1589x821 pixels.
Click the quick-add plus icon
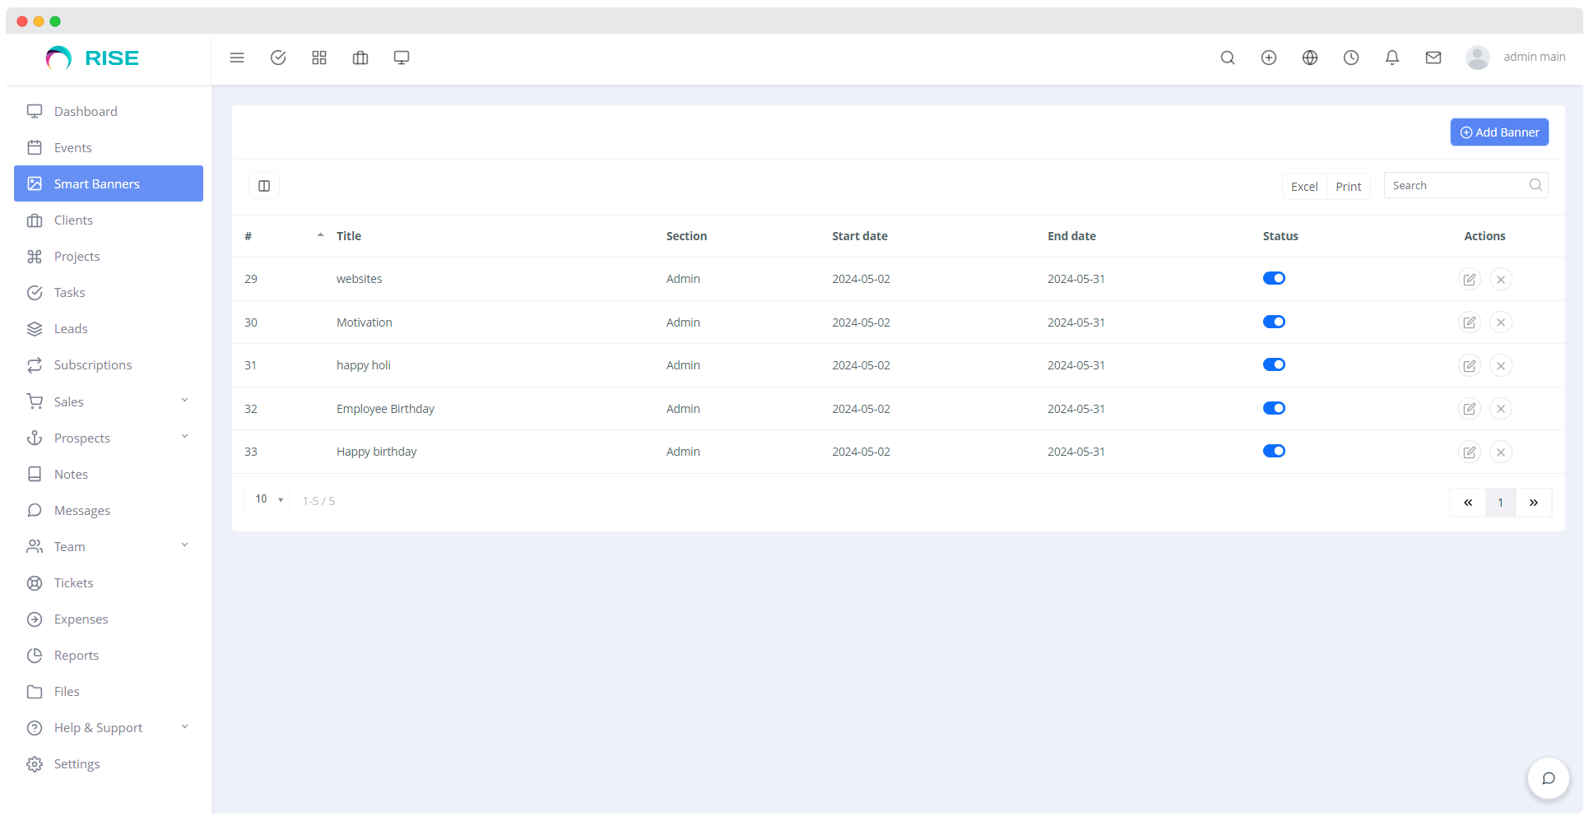1268,58
